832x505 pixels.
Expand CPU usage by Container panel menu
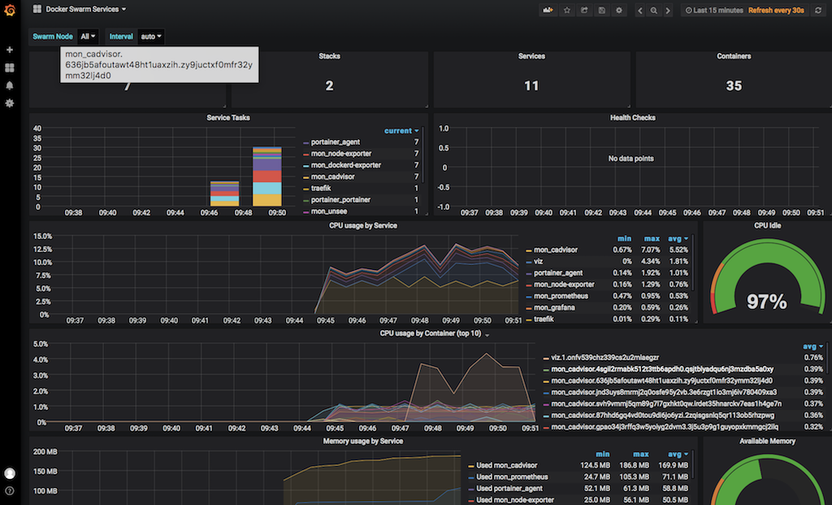[x=487, y=334]
